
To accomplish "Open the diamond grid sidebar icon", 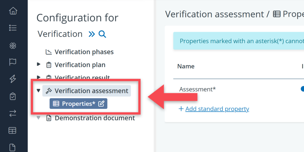I will [13, 45].
